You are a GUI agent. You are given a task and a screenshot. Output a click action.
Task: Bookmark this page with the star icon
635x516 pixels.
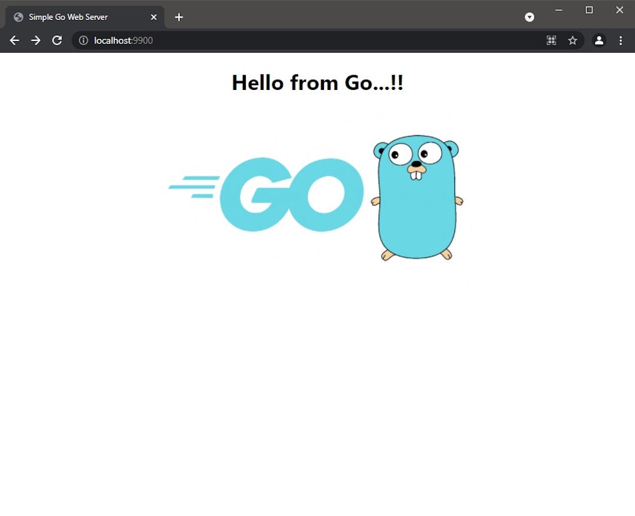pos(572,41)
